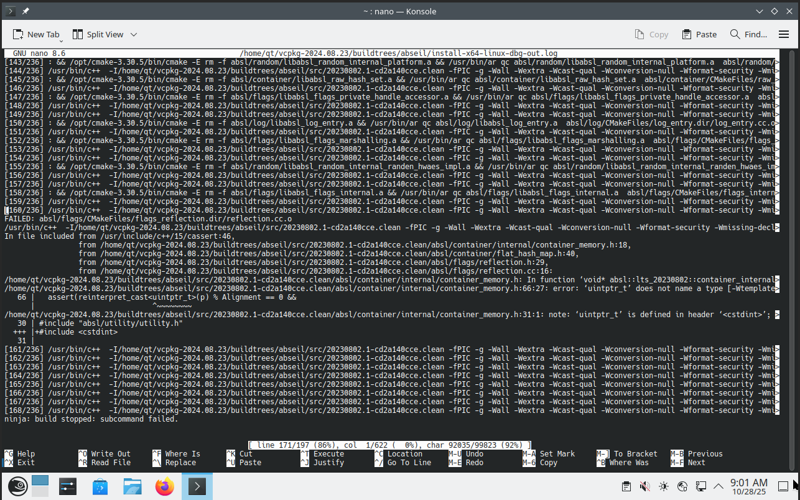The image size is (800, 500).
Task: Launch System Settings from the taskbar
Action: tap(68, 486)
